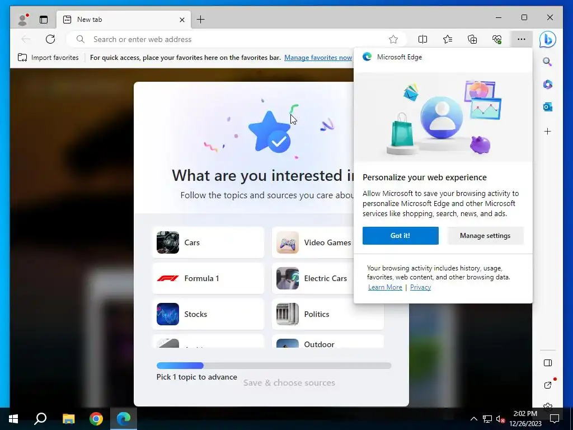Viewport: 573px width, 430px height.
Task: Open Windows taskbar search
Action: pyautogui.click(x=40, y=419)
